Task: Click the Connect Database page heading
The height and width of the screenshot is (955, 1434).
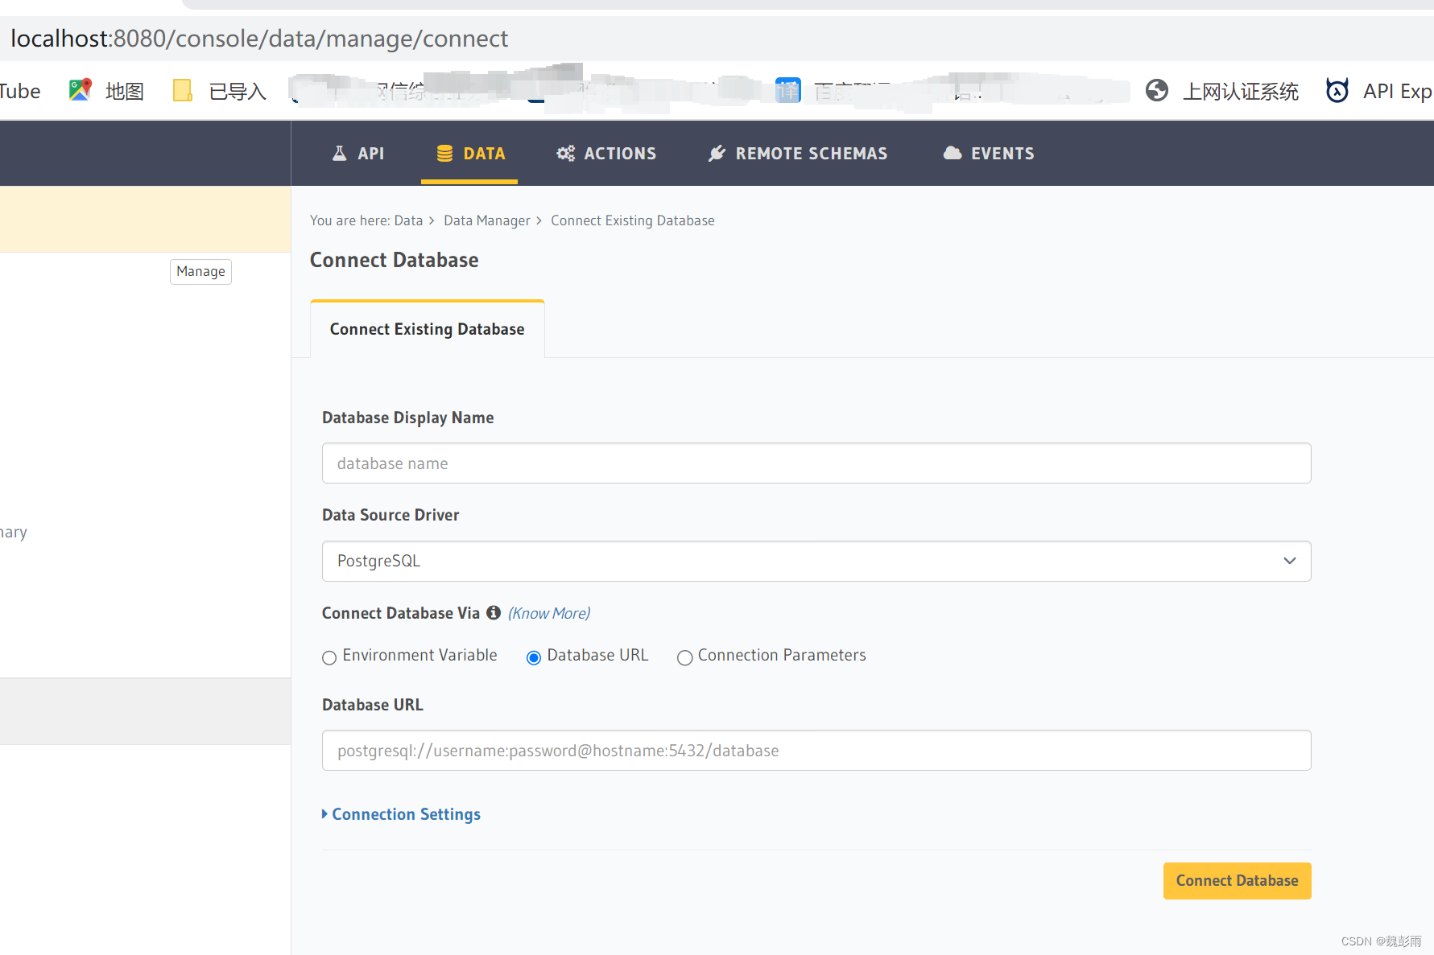Action: tap(395, 260)
